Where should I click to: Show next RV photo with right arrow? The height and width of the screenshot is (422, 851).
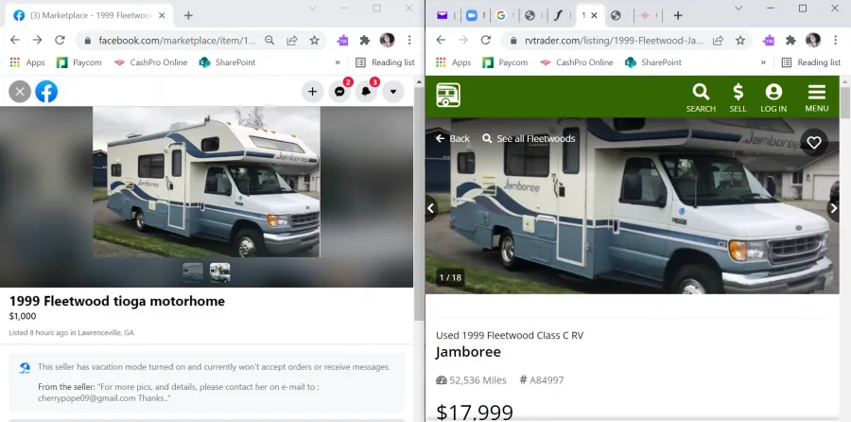coord(834,208)
